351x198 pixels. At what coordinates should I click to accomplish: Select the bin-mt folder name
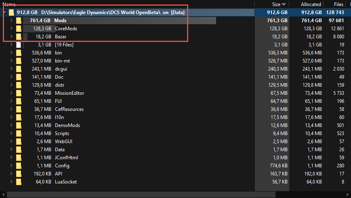coord(63,61)
